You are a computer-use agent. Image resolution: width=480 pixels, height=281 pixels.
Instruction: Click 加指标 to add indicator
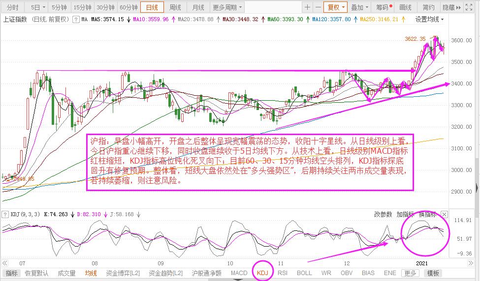405,214
